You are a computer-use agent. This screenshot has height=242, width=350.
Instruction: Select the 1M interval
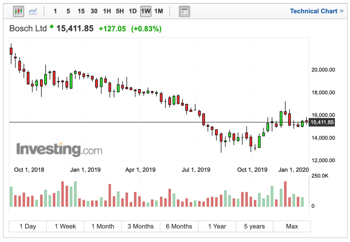(159, 11)
